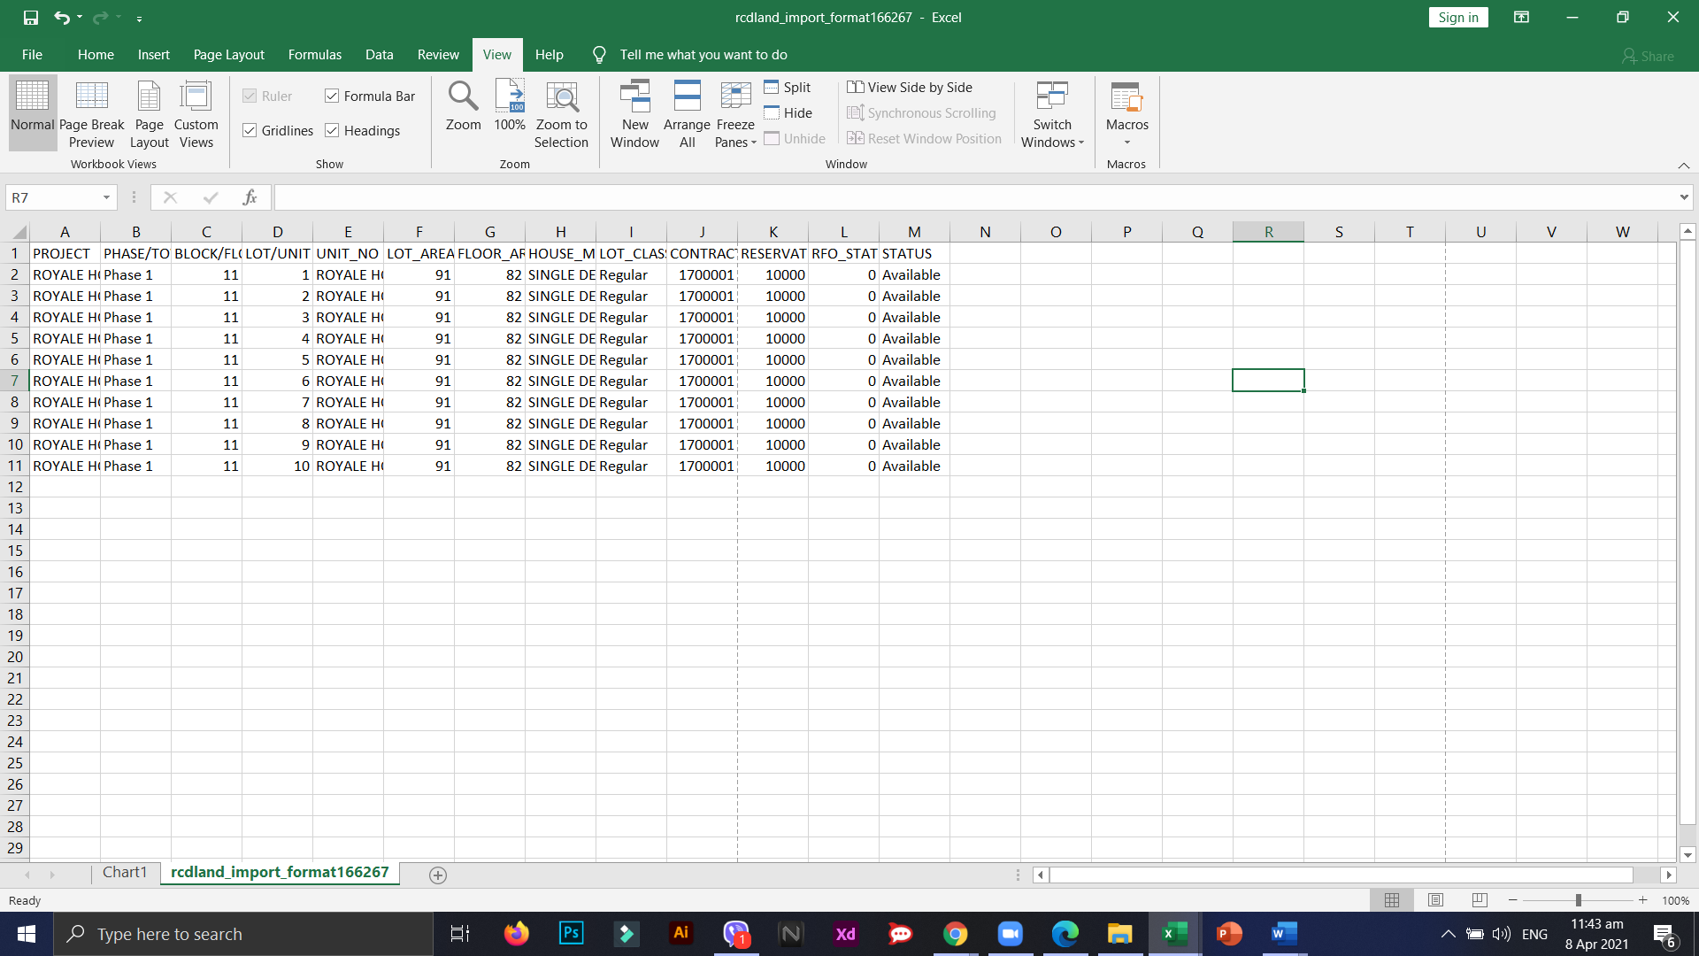
Task: Toggle the Formula Bar checkbox
Action: [333, 96]
